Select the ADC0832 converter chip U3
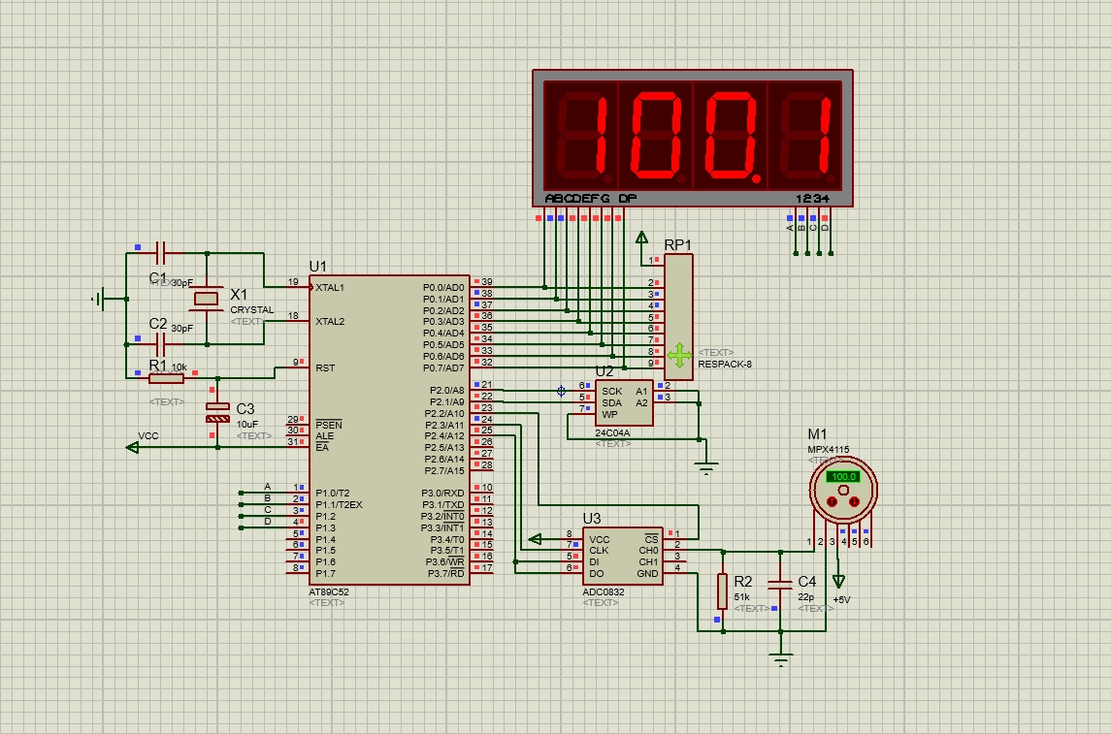Image resolution: width=1111 pixels, height=734 pixels. pyautogui.click(x=623, y=556)
